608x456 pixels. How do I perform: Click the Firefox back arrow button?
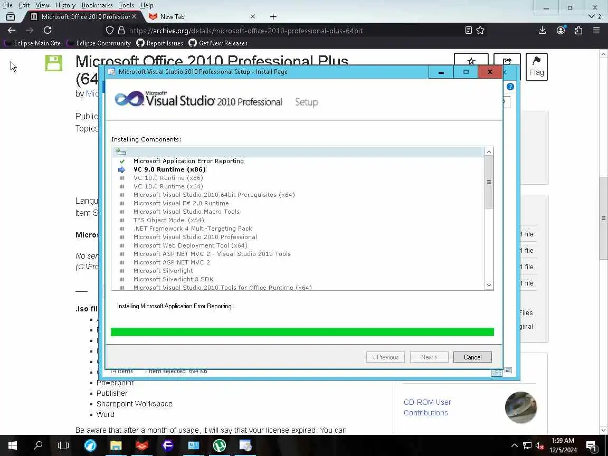pyautogui.click(x=12, y=30)
